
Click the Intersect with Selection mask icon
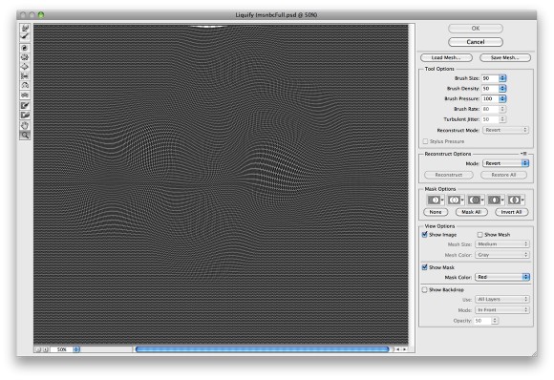[496, 201]
